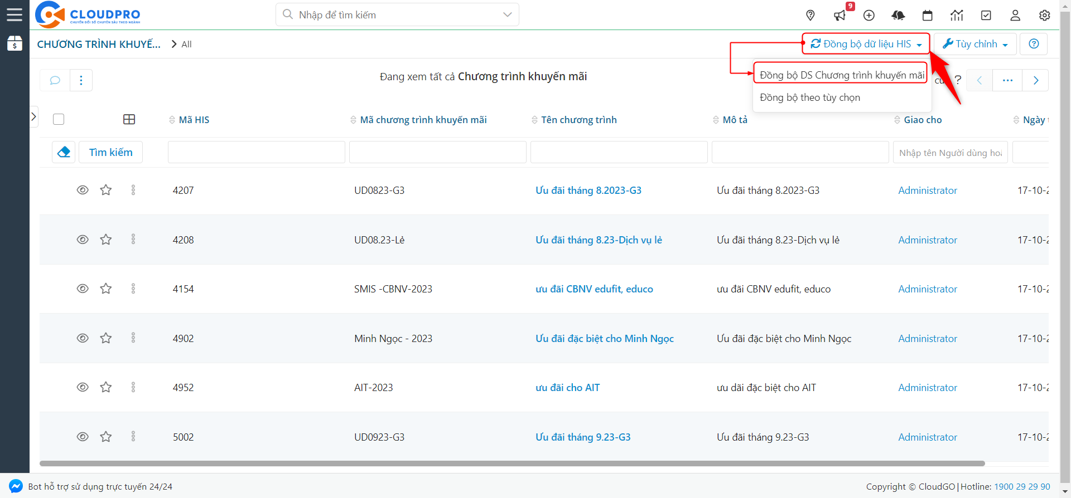Open the Đồng bộ dữ liệu HIS dropdown
The height and width of the screenshot is (498, 1071).
click(x=866, y=44)
